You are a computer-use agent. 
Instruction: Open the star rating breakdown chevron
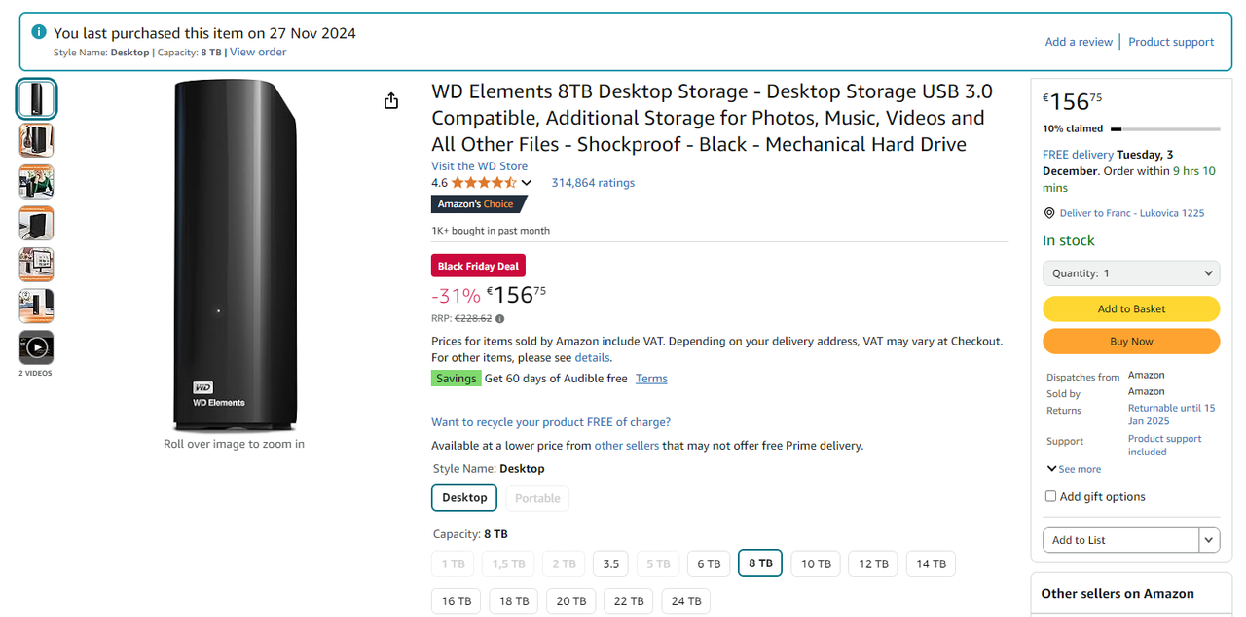point(527,183)
